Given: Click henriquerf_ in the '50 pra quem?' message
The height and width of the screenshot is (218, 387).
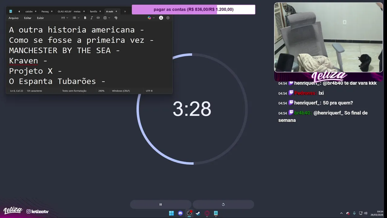Looking at the screenshot, I should pos(307,103).
